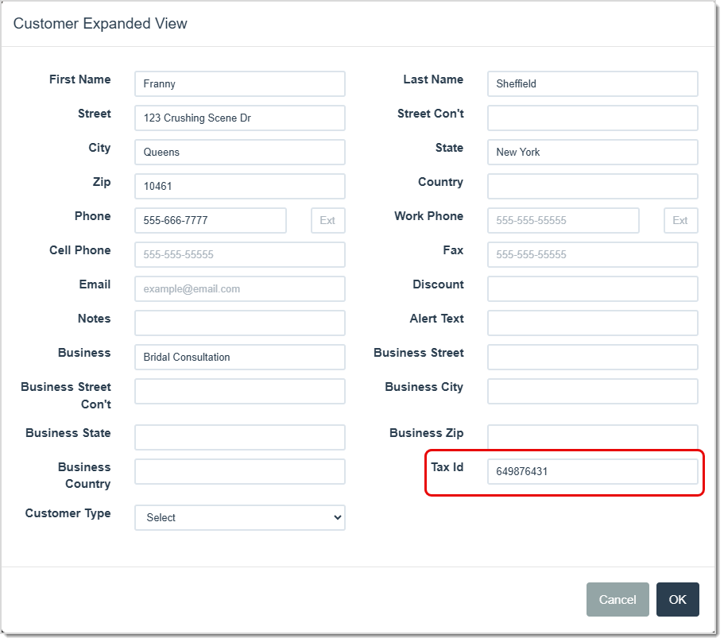Click the Street field with 123 Crushing Scene Dr
Screen dimensions: 724x642
click(238, 118)
